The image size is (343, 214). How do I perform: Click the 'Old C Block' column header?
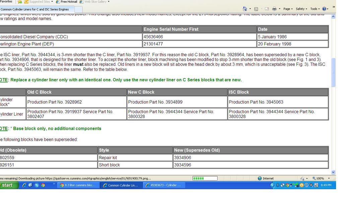coord(76,92)
